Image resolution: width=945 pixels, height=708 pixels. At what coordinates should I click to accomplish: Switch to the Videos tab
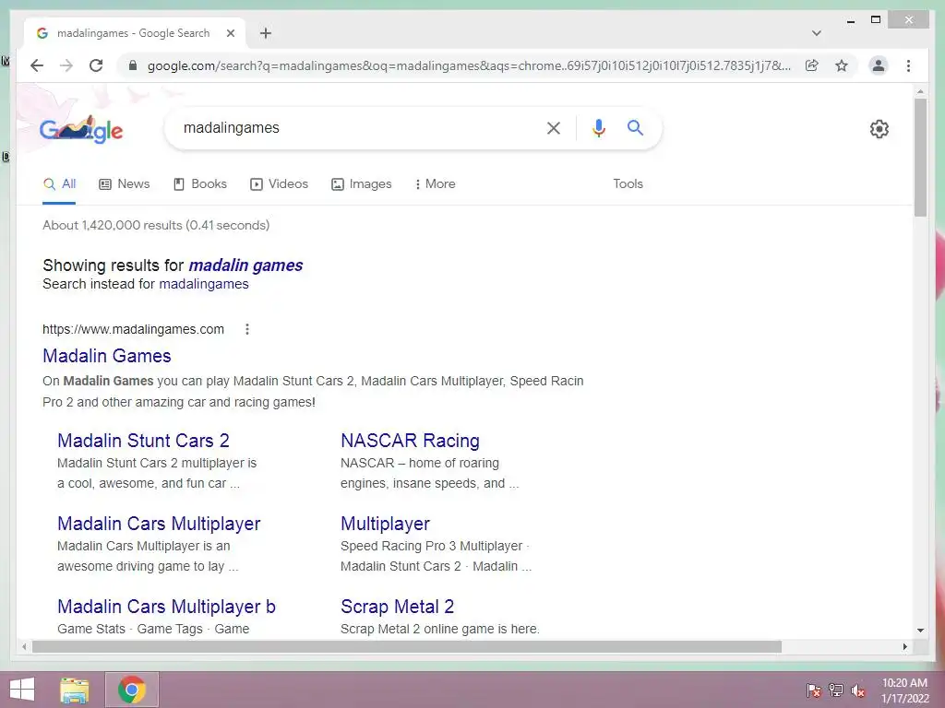(279, 184)
